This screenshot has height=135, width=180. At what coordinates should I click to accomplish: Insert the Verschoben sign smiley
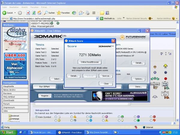pyautogui.click(x=155, y=85)
